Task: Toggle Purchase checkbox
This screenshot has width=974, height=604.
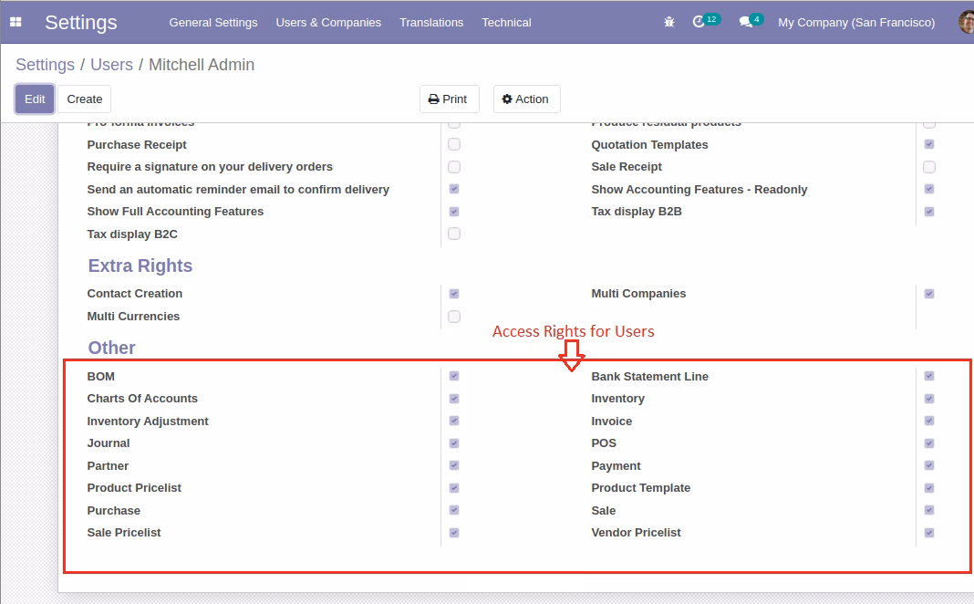Action: [x=454, y=510]
